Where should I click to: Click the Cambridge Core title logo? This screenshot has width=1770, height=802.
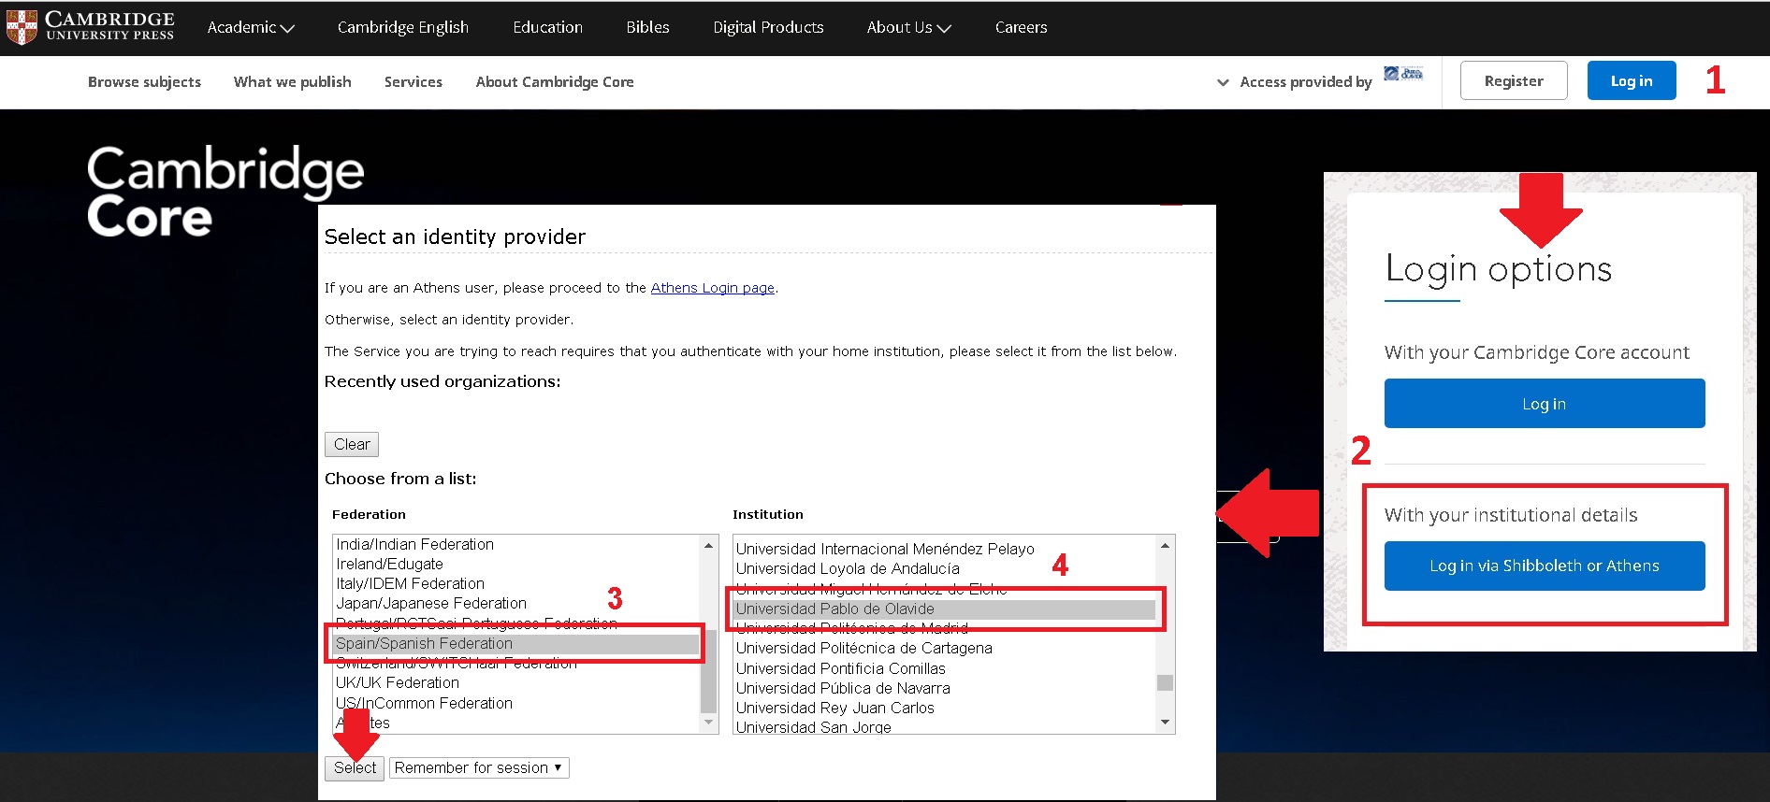[225, 192]
